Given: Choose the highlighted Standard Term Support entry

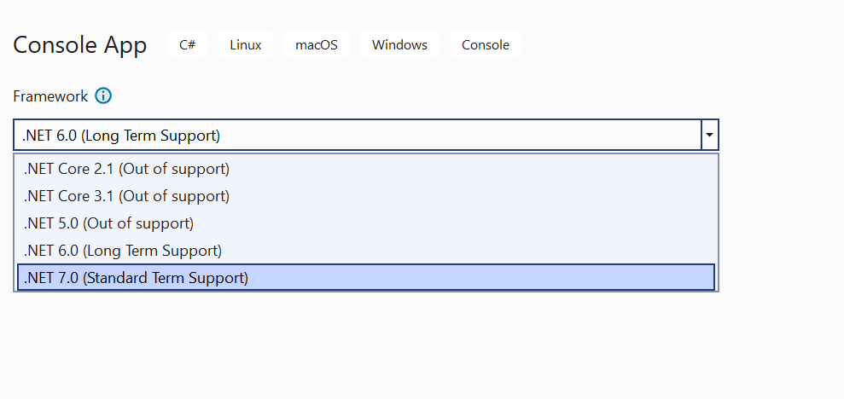Looking at the screenshot, I should [366, 277].
